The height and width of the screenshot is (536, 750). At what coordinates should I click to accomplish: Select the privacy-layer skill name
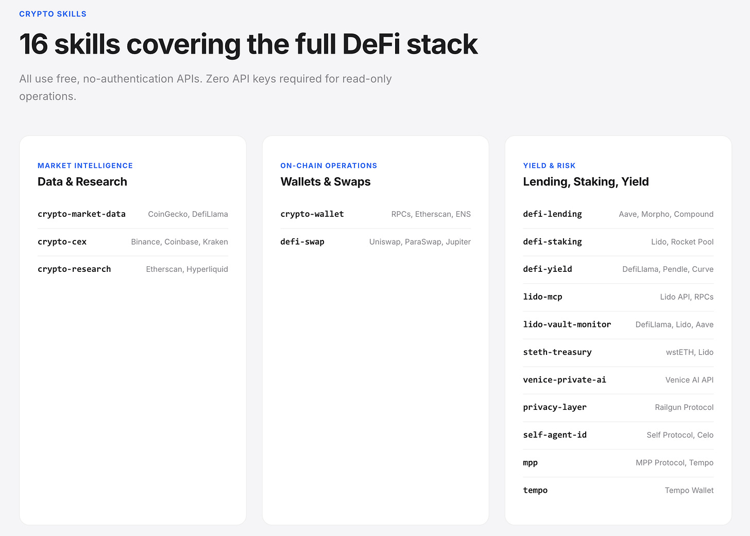(x=555, y=407)
